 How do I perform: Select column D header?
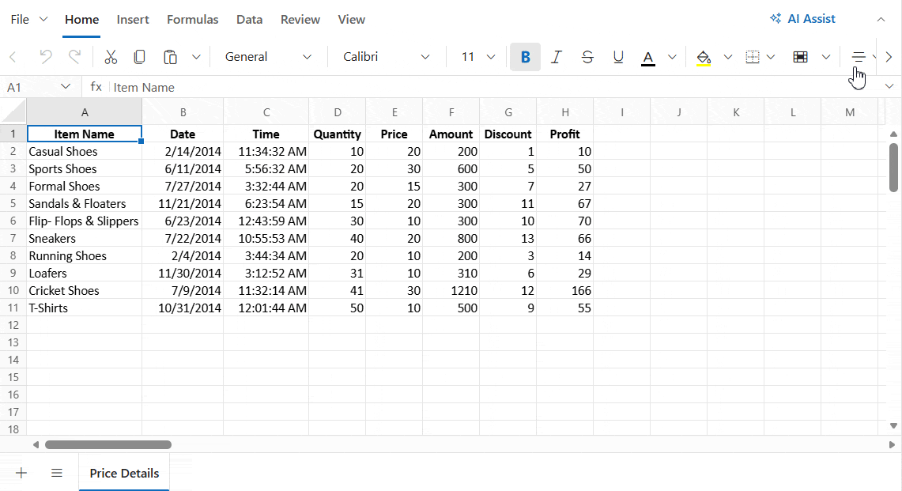coord(337,111)
